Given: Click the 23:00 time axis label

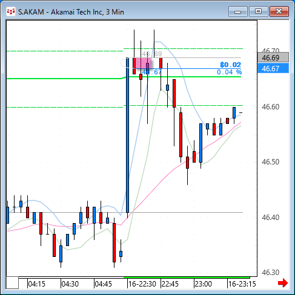Looking at the screenshot, I should coord(204,284).
